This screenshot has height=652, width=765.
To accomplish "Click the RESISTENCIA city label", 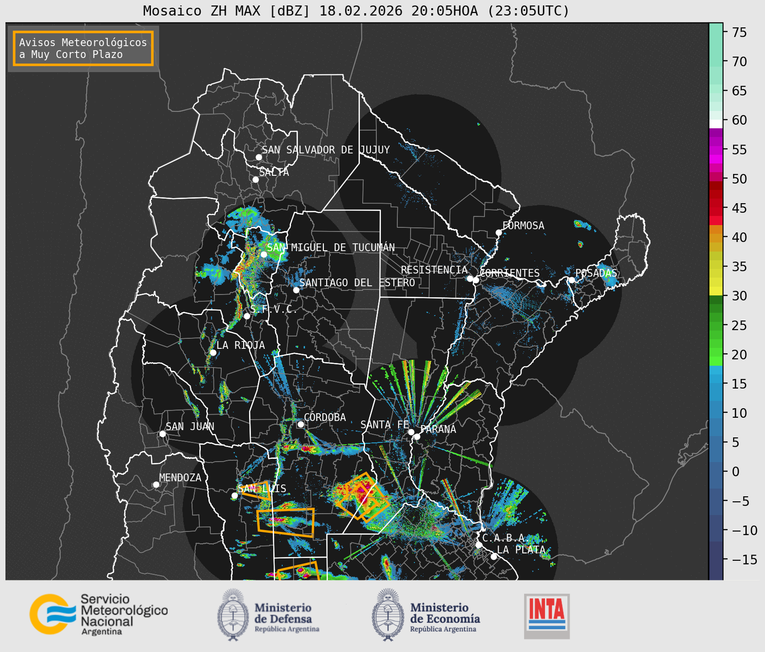I will pos(434,270).
